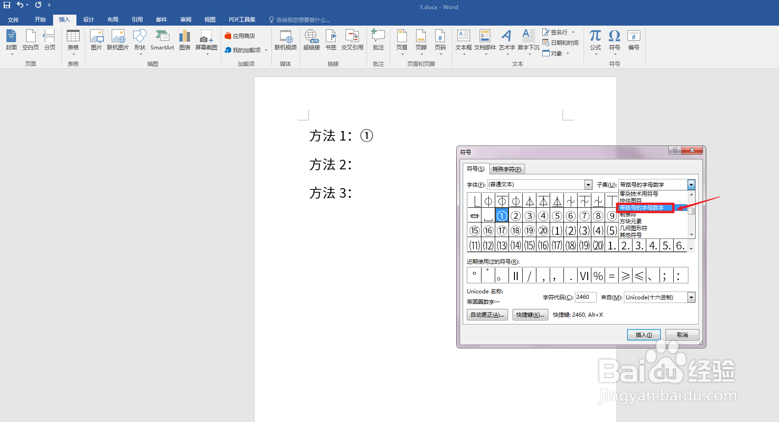Switch to the Design (设计) tab
Image resolution: width=779 pixels, height=422 pixels.
89,20
